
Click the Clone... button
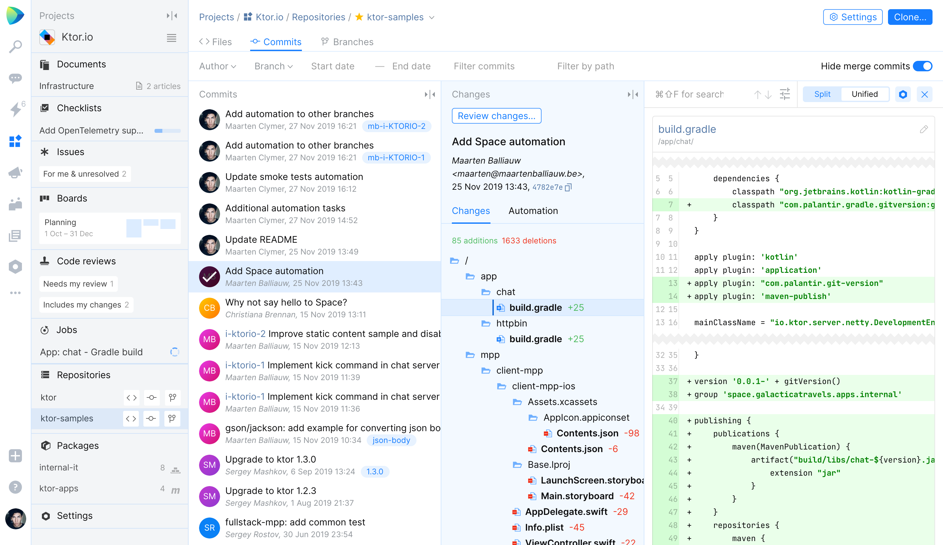coord(910,17)
